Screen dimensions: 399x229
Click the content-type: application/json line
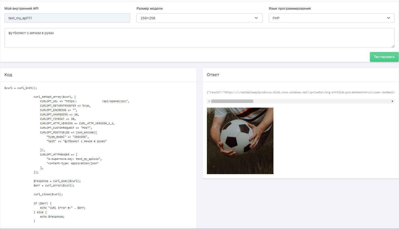(73, 163)
